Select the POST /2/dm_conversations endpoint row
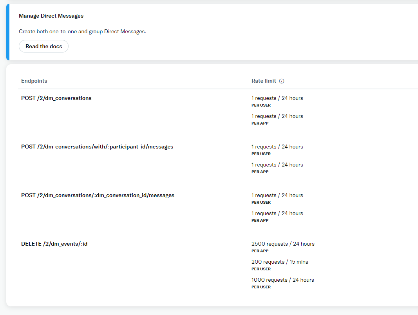This screenshot has width=418, height=315. click(x=56, y=98)
